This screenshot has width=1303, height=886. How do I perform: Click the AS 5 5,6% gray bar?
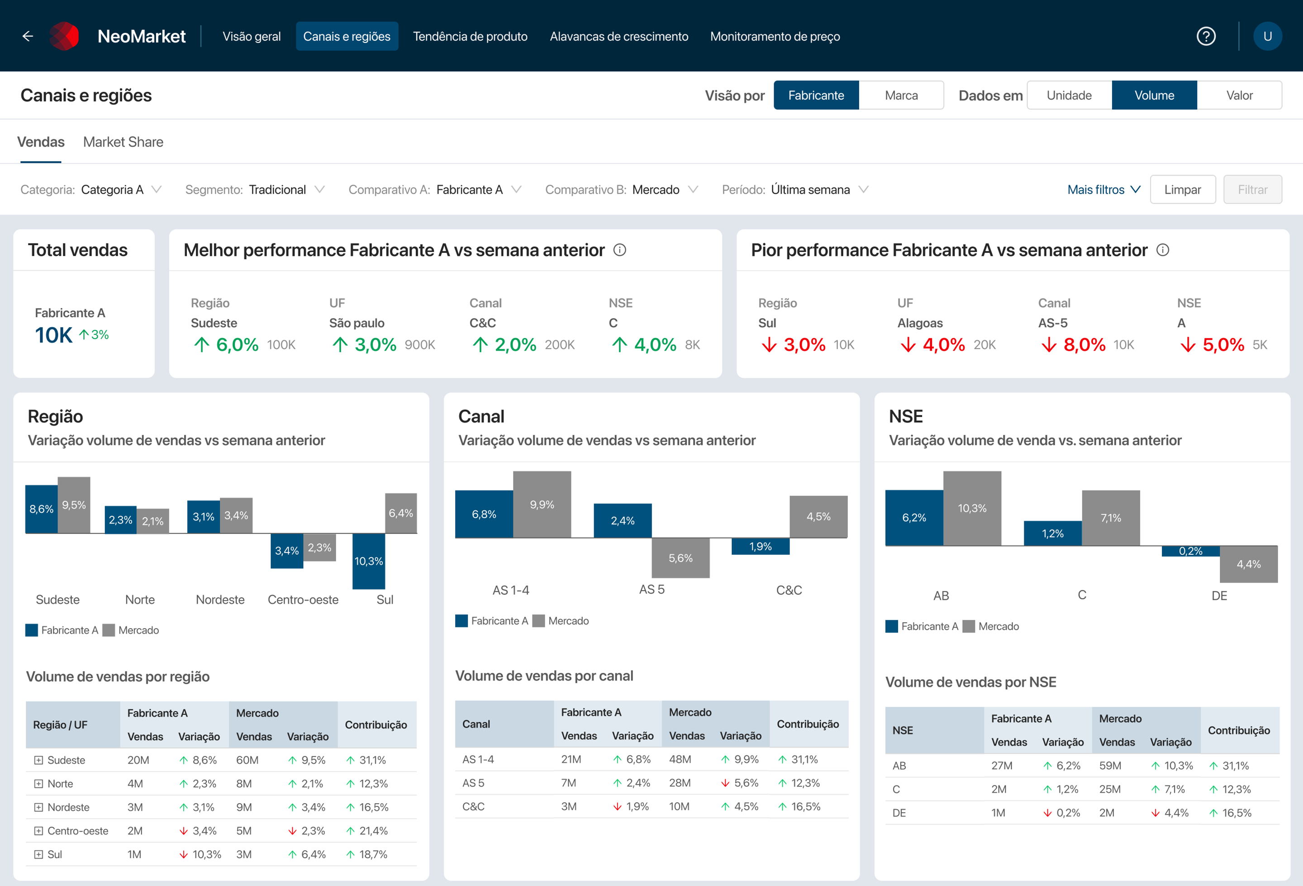[680, 558]
